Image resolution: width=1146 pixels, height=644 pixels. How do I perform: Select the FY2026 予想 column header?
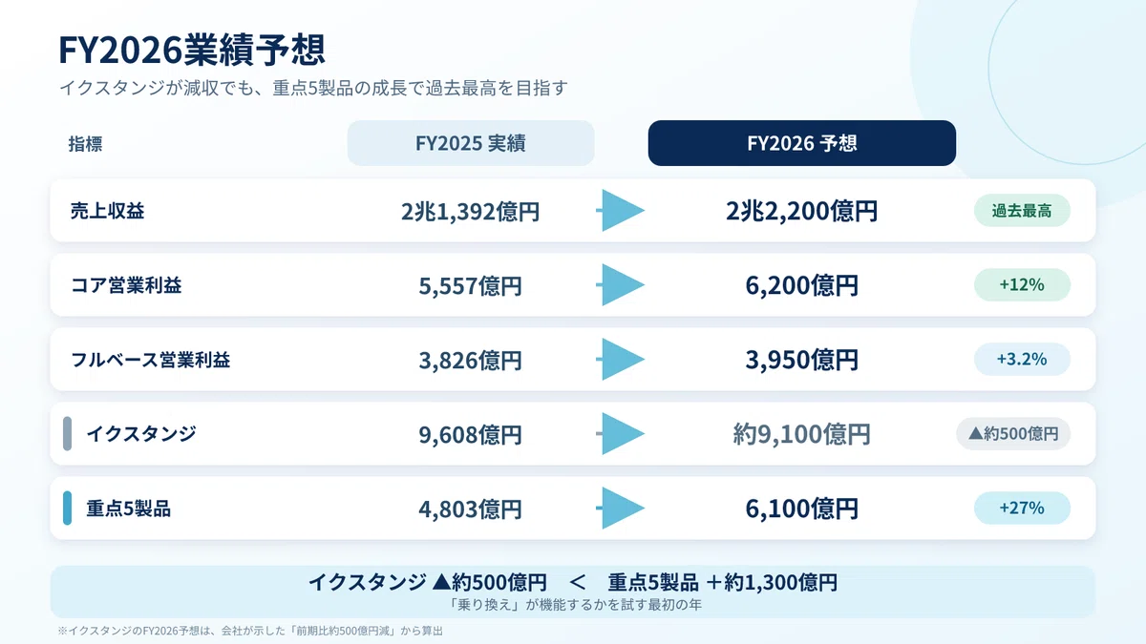click(802, 143)
